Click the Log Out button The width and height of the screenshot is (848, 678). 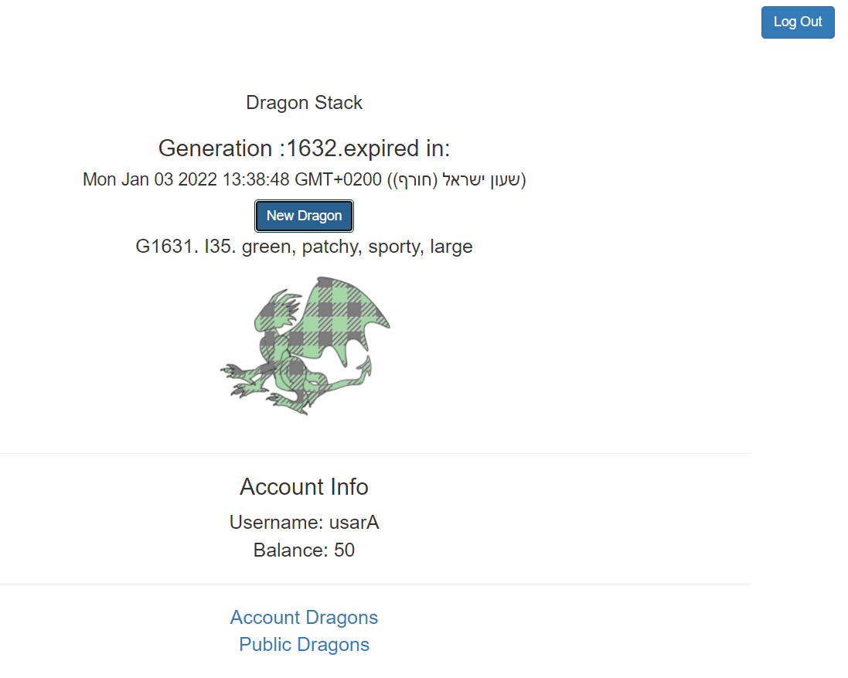797,22
